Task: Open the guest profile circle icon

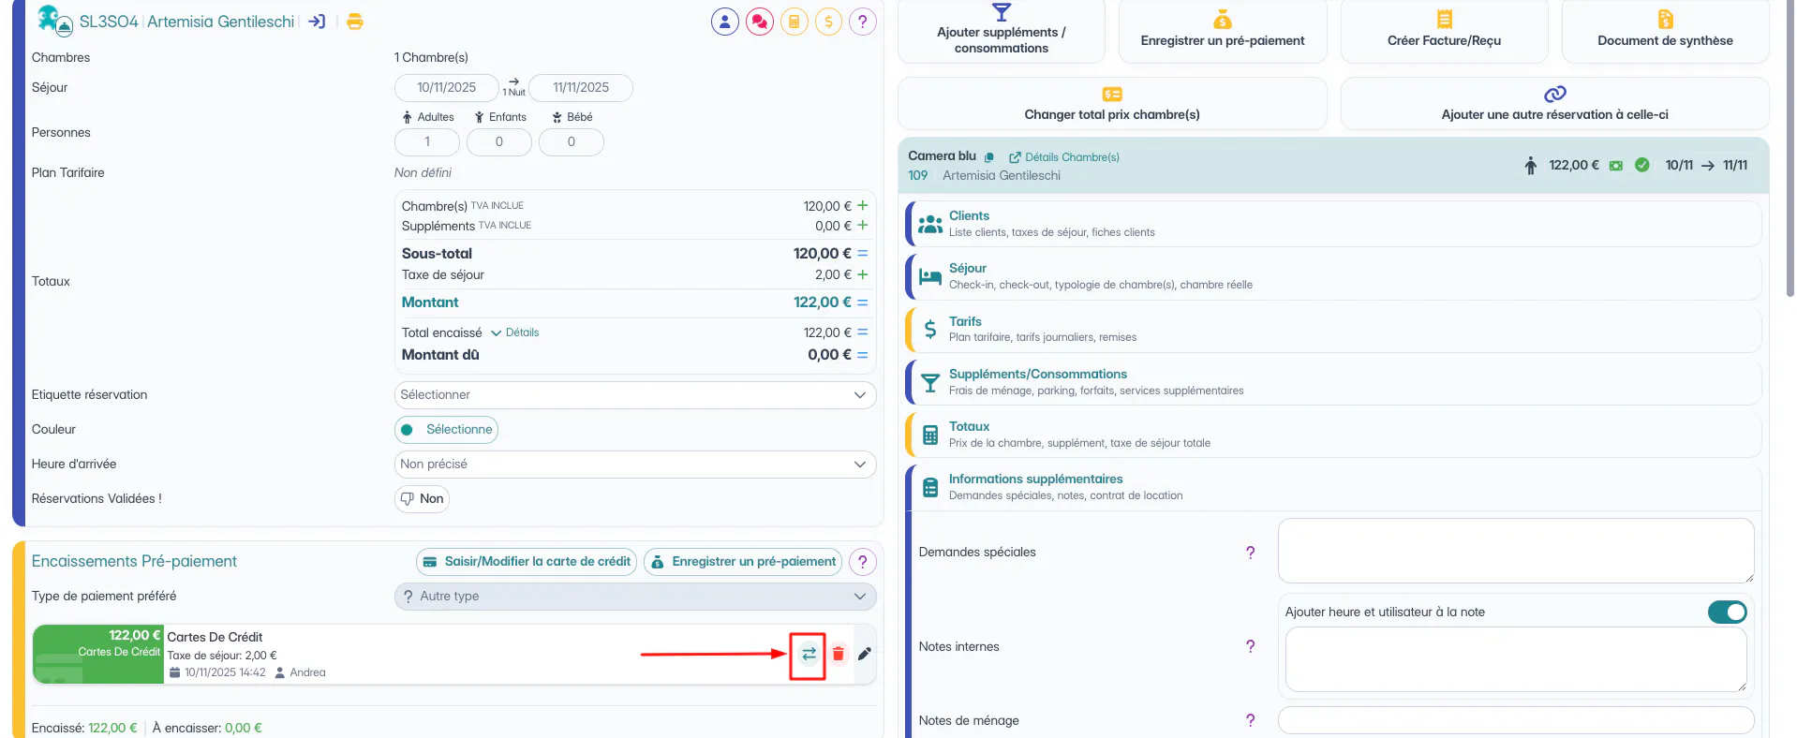Action: [x=725, y=22]
